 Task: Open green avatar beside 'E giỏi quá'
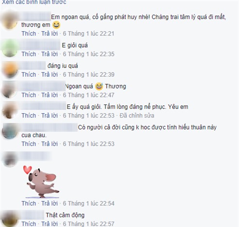[x=10, y=48]
